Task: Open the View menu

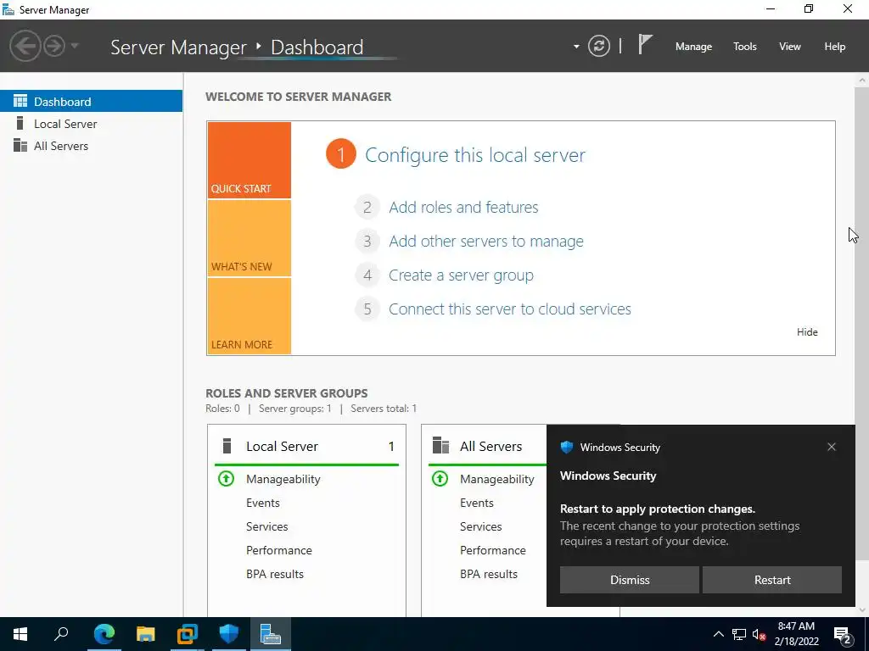Action: point(789,47)
